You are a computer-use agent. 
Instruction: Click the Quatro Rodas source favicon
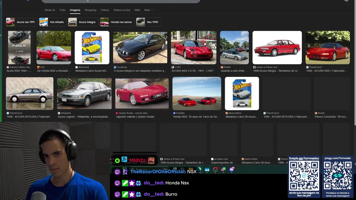coord(117,113)
